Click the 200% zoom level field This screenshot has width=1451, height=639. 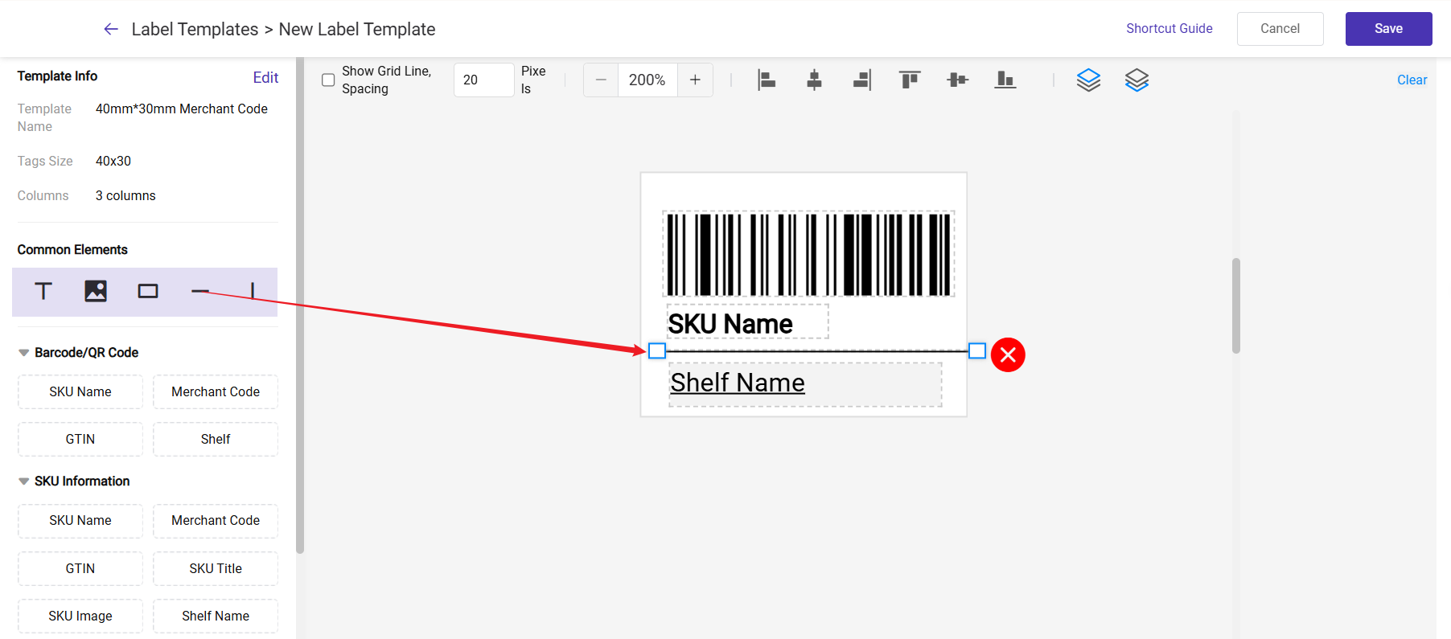[x=647, y=80]
